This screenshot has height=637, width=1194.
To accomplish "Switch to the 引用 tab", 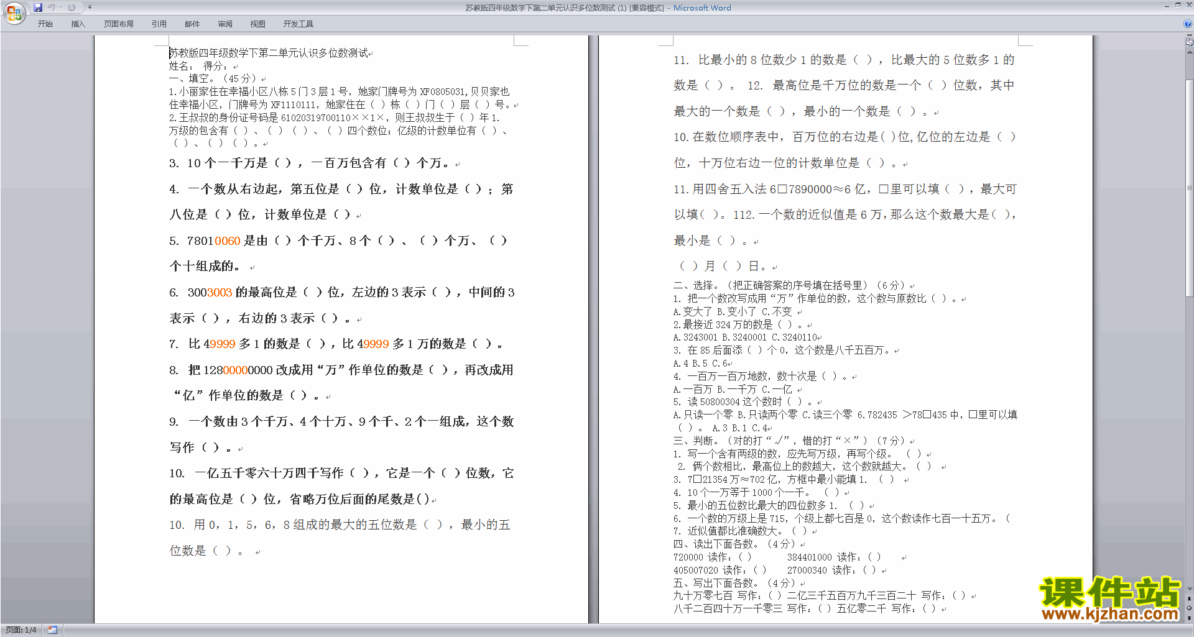I will tap(159, 24).
